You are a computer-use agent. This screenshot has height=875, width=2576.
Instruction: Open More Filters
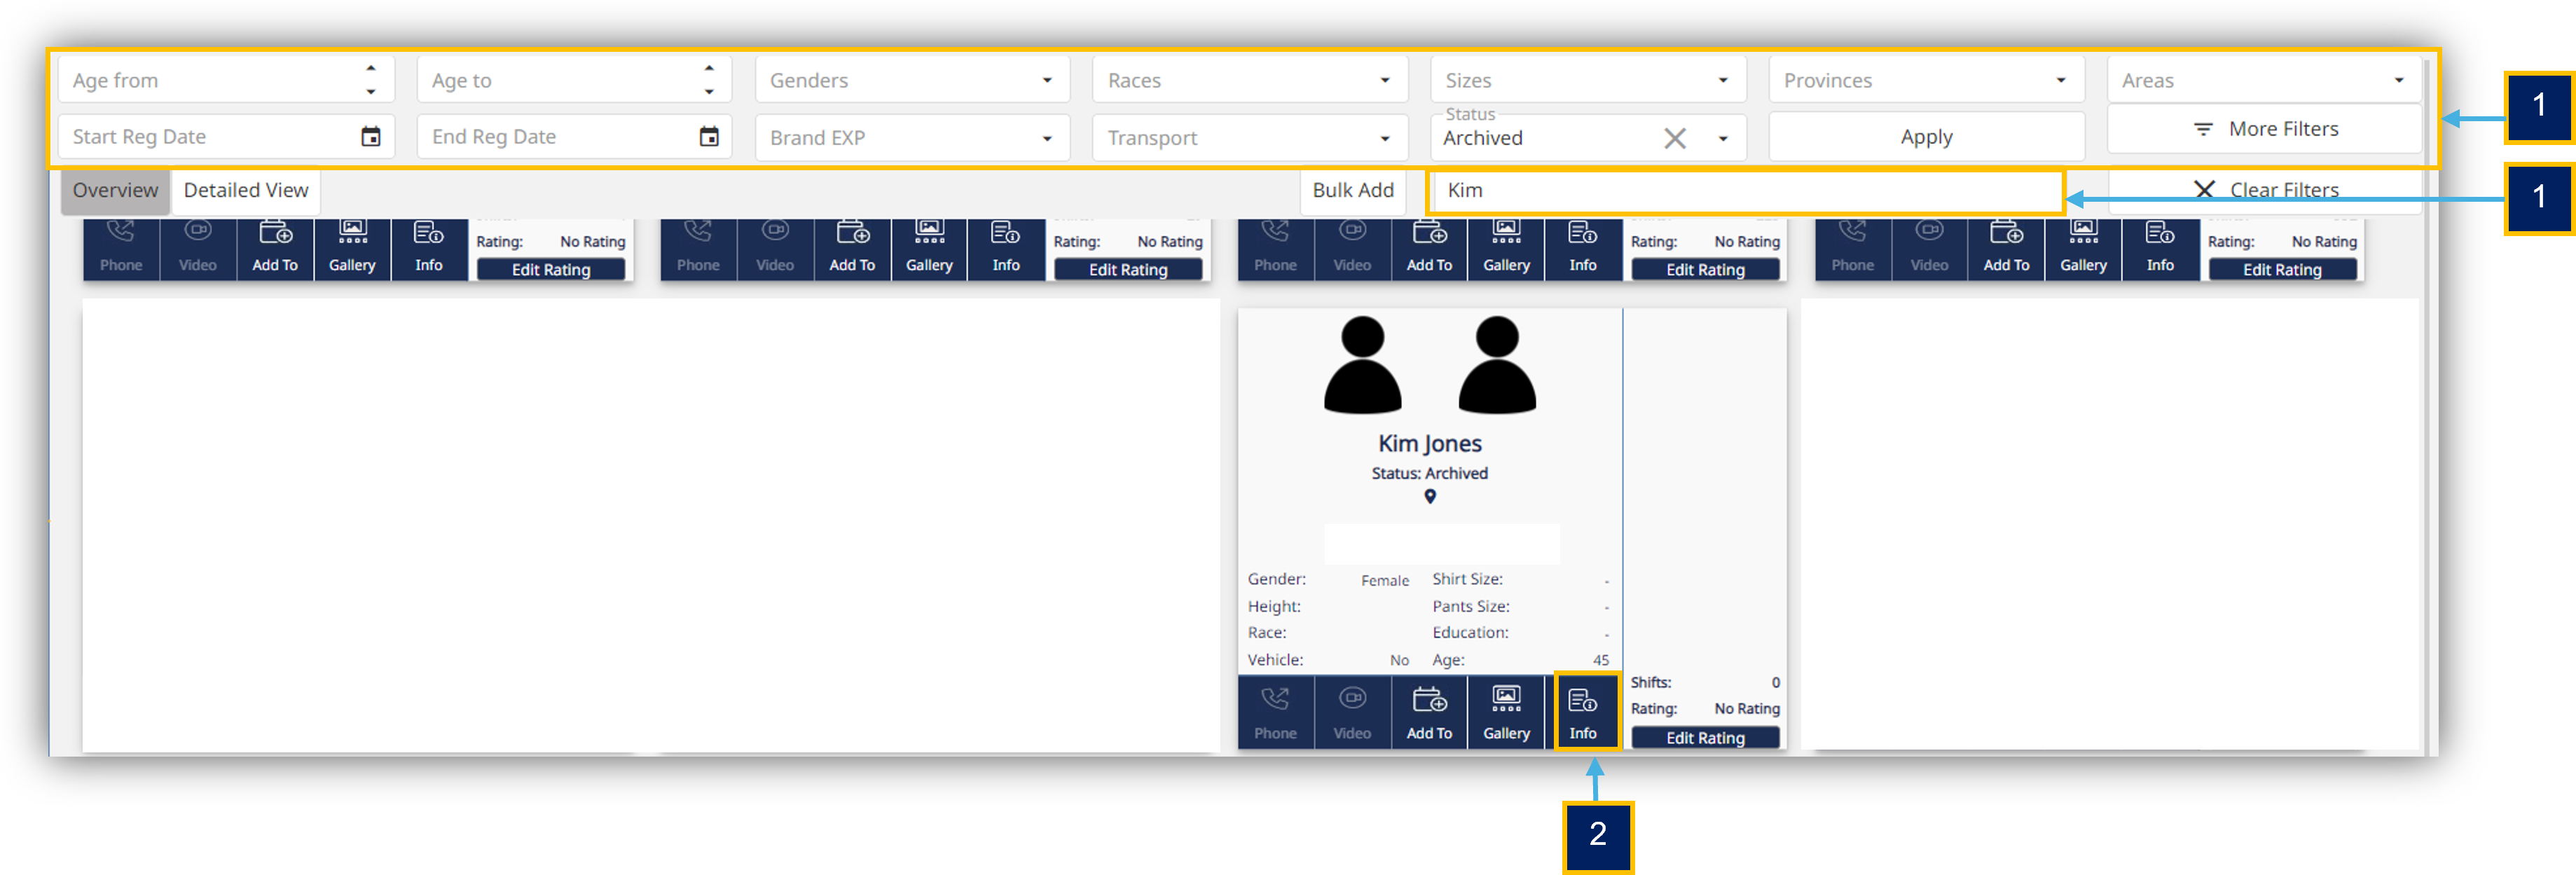[2264, 129]
